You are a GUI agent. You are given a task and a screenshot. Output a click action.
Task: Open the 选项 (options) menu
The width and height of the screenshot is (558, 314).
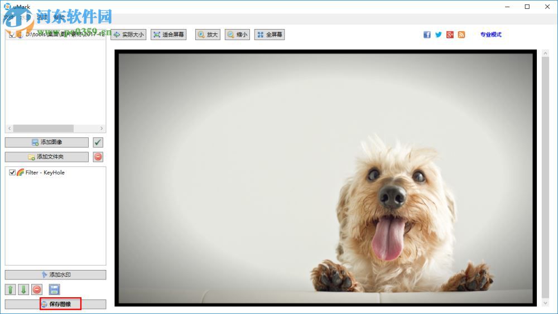42,17
